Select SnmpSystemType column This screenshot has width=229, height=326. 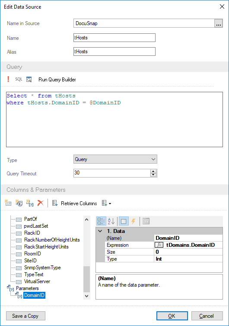pyautogui.click(x=42, y=268)
